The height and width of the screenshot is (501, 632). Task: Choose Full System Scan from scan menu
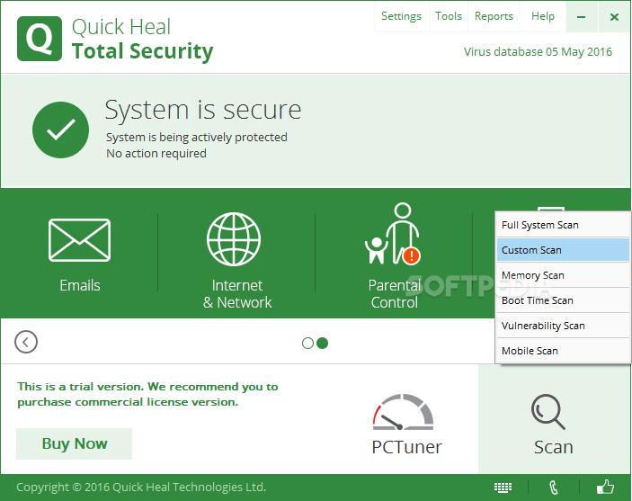[x=563, y=225]
